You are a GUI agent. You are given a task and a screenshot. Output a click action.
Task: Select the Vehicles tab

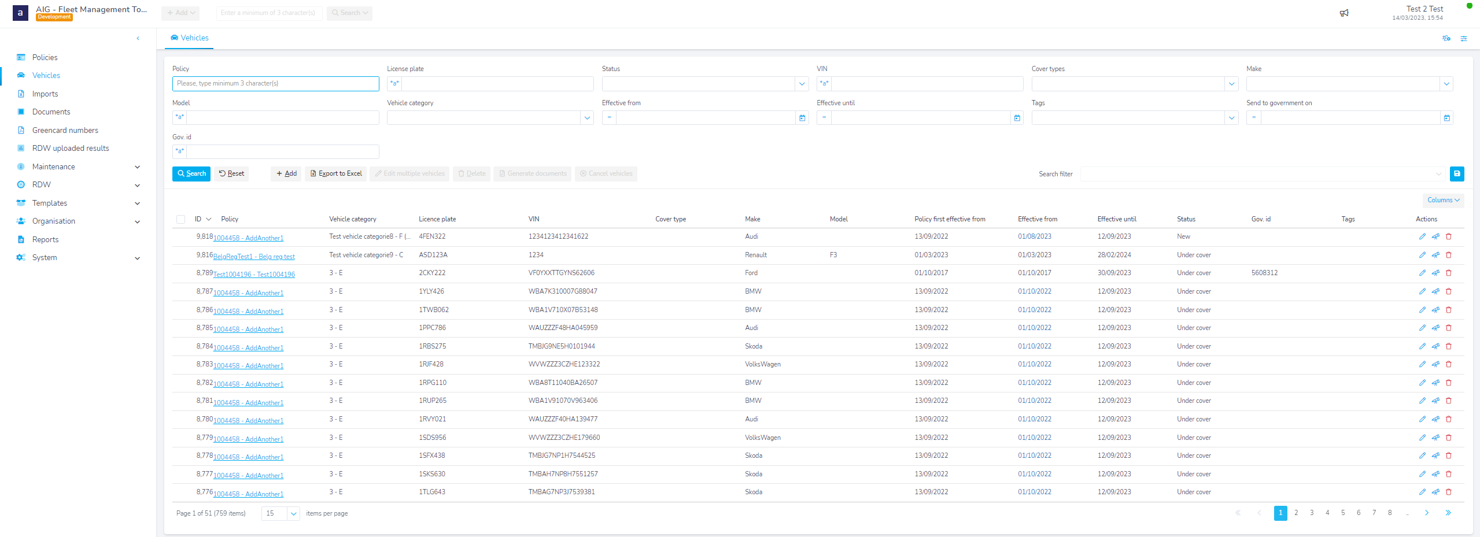coord(189,38)
